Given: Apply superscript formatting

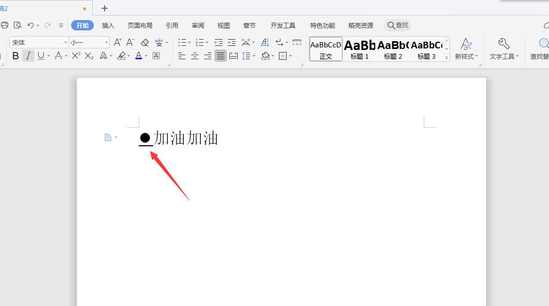Looking at the screenshot, I should [75, 56].
